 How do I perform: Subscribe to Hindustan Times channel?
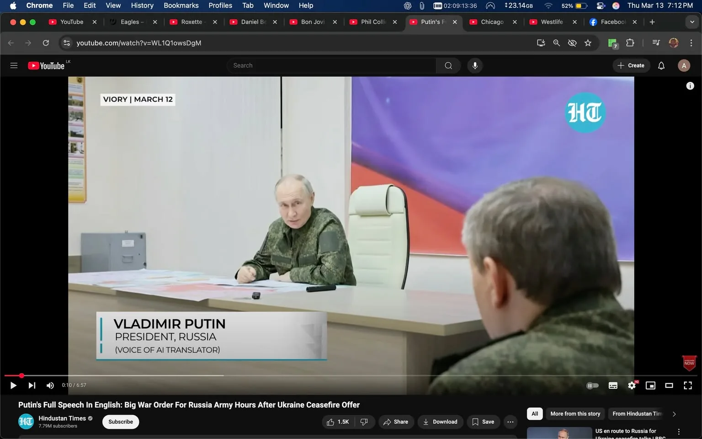tap(120, 422)
